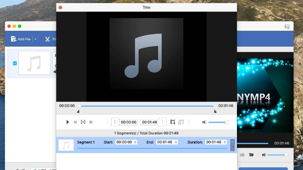Select the music note thumbnail in the file list
303x170 pixels.
pos(34,63)
